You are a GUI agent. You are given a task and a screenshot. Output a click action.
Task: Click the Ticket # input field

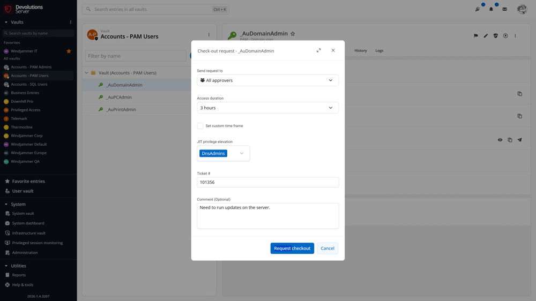coord(267,182)
